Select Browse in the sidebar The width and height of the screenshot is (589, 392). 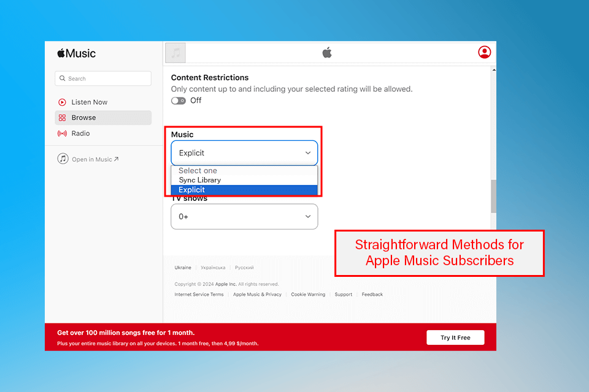(x=103, y=118)
